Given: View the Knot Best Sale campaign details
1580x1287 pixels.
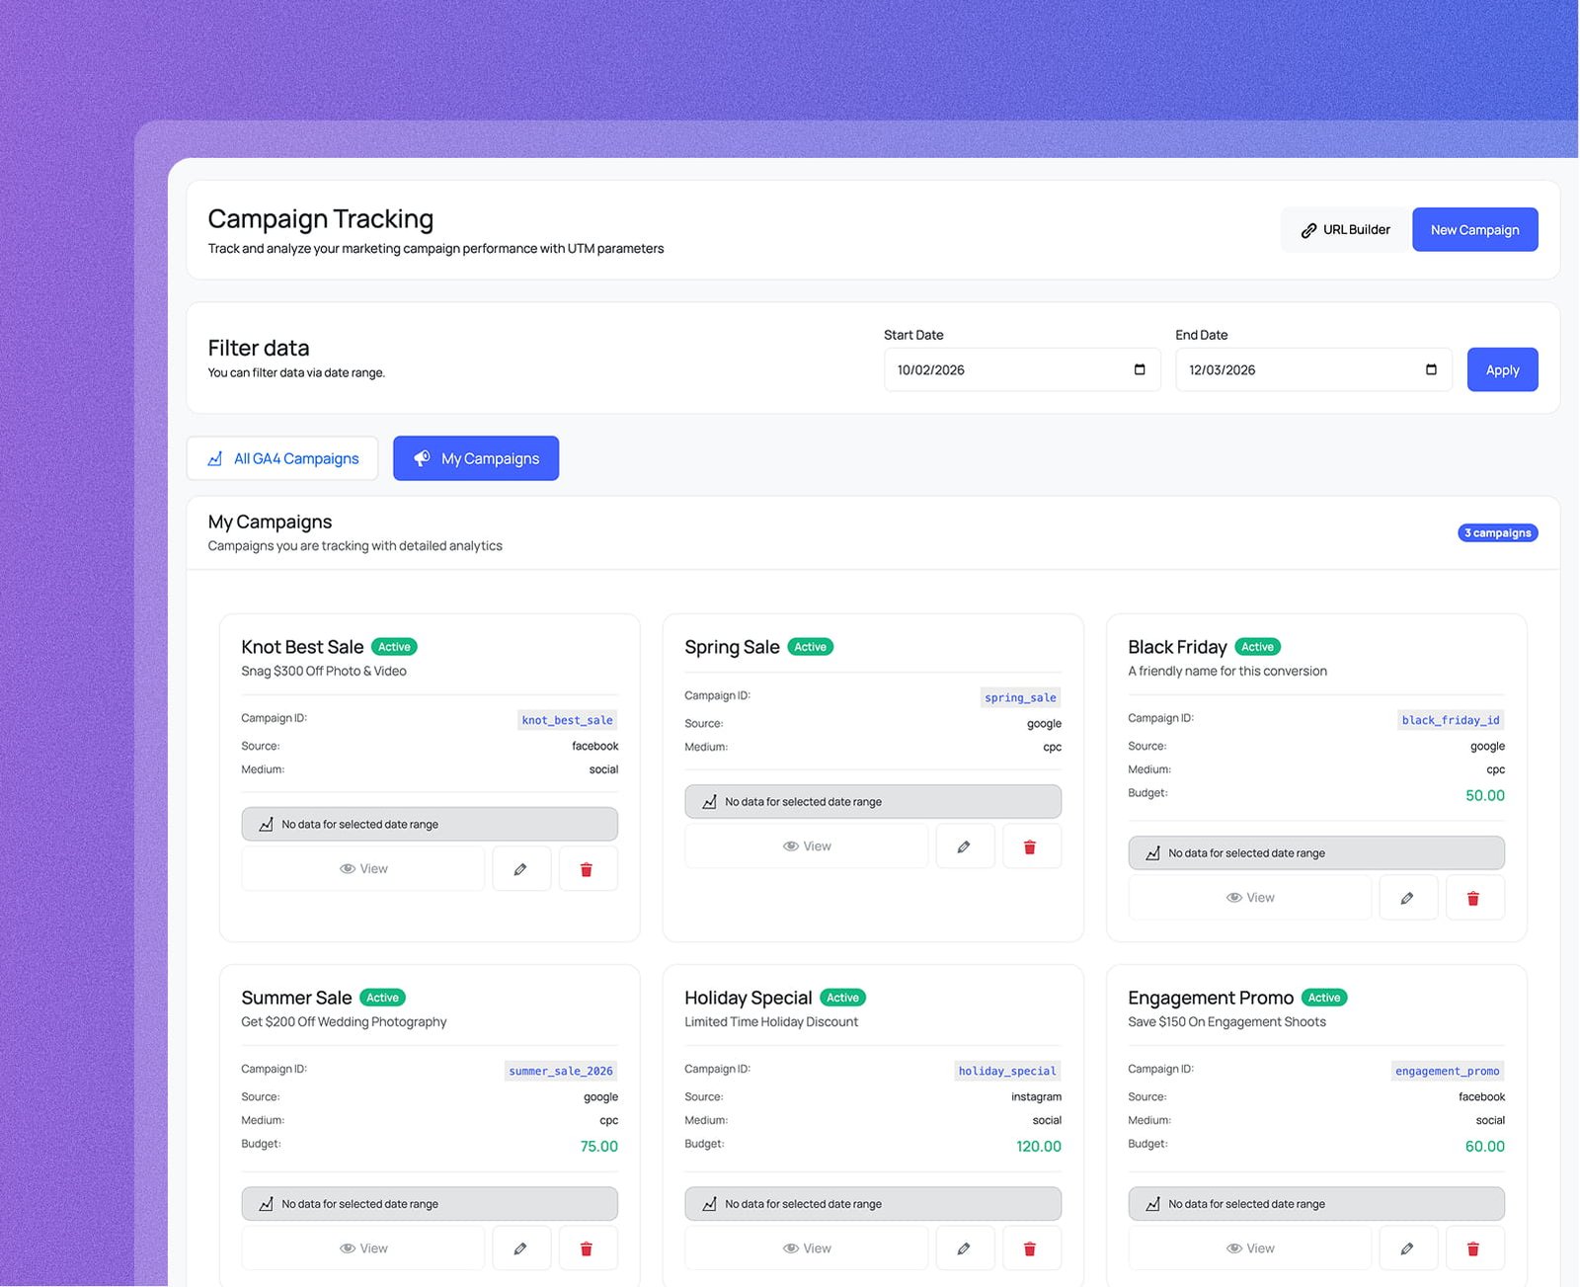Looking at the screenshot, I should (363, 869).
